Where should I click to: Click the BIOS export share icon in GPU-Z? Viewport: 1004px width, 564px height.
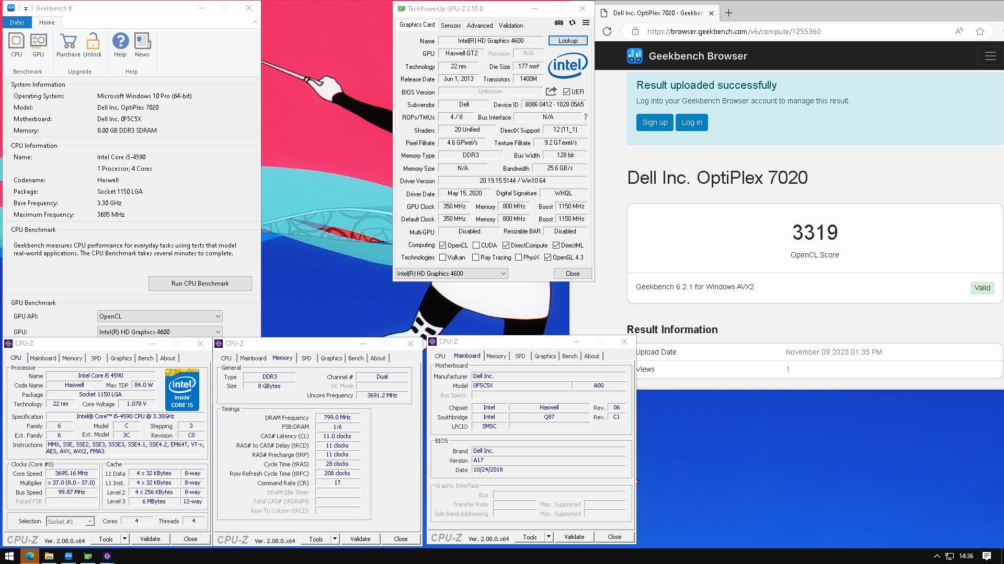[x=551, y=91]
